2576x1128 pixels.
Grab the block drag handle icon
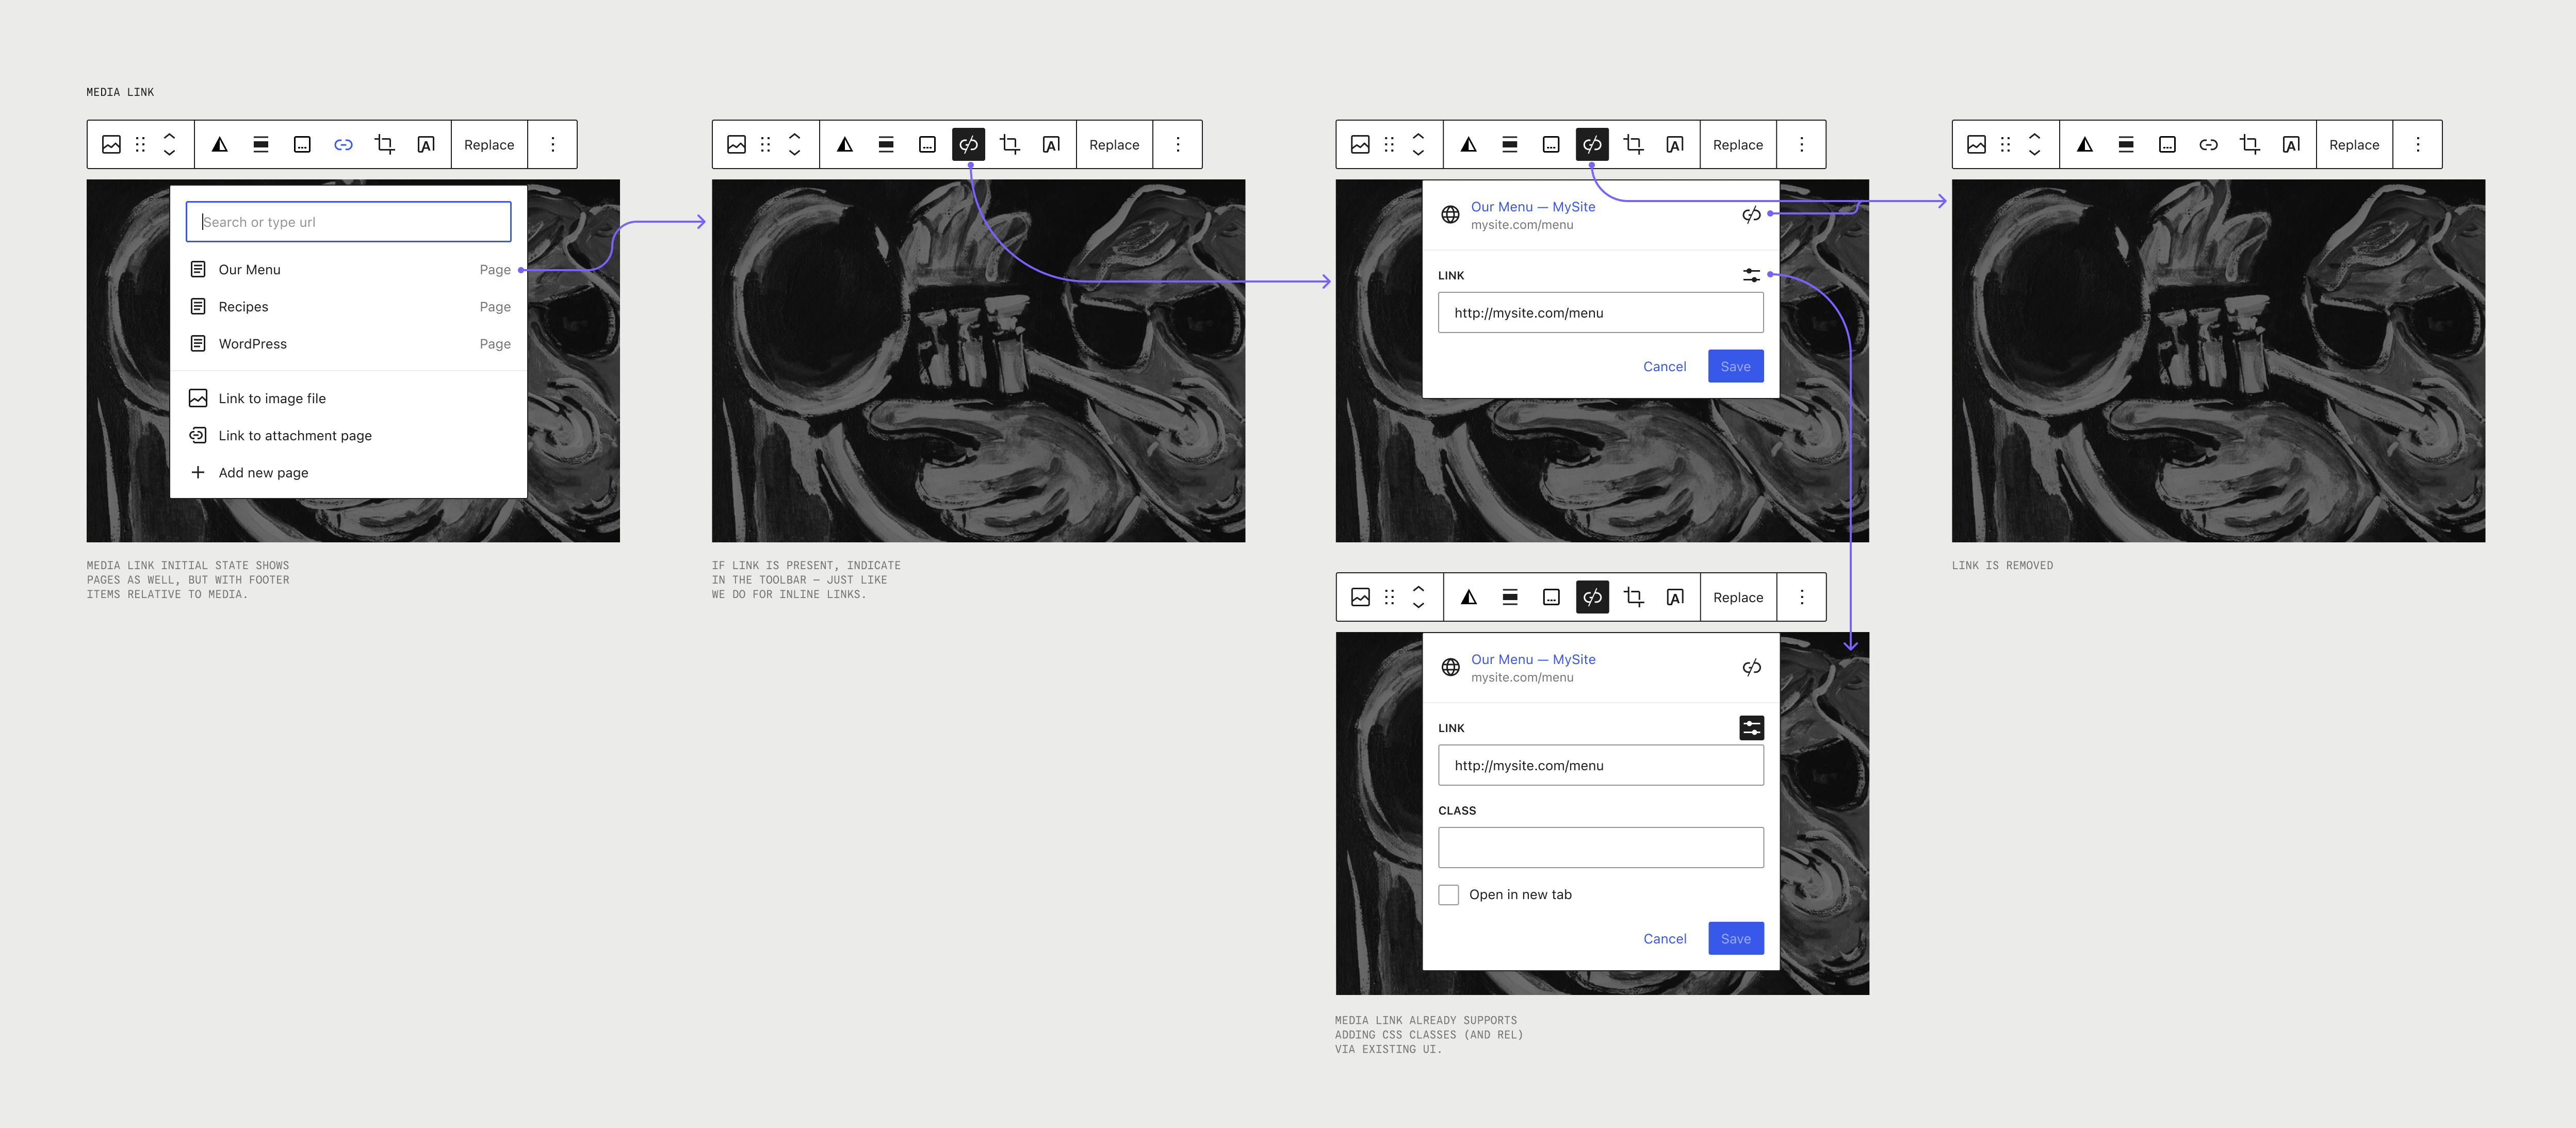coord(140,144)
